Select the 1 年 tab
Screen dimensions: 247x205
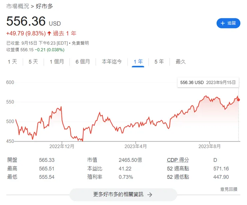point(138,62)
